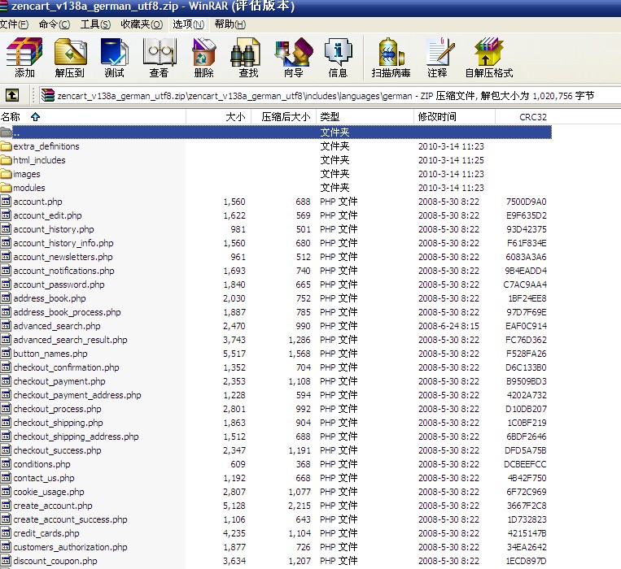Click the 扫描病毒 (Virus scan) icon
The width and height of the screenshot is (621, 569).
point(391,52)
